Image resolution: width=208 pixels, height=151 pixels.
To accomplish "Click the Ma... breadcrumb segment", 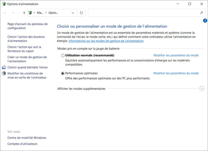I will coord(40,13).
